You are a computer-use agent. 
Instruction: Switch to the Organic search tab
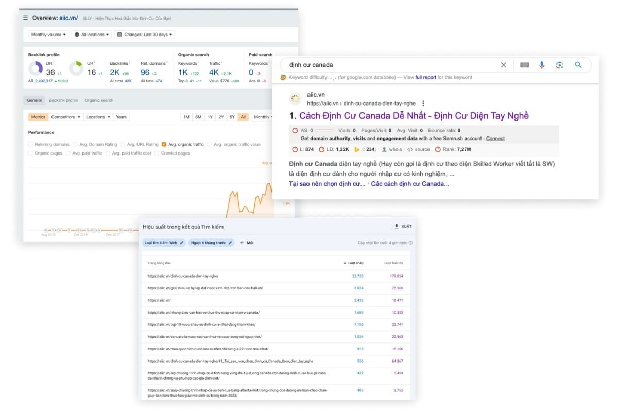99,100
